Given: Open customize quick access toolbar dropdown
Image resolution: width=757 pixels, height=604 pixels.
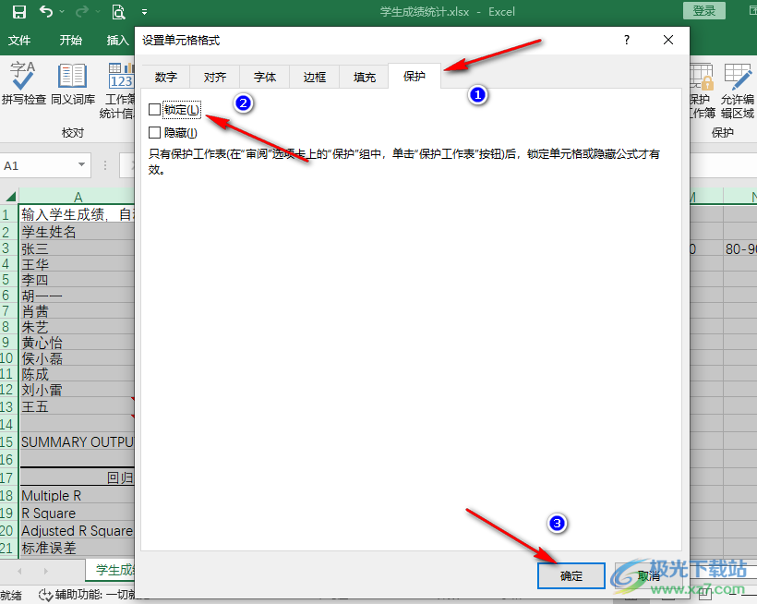Looking at the screenshot, I should (x=145, y=12).
